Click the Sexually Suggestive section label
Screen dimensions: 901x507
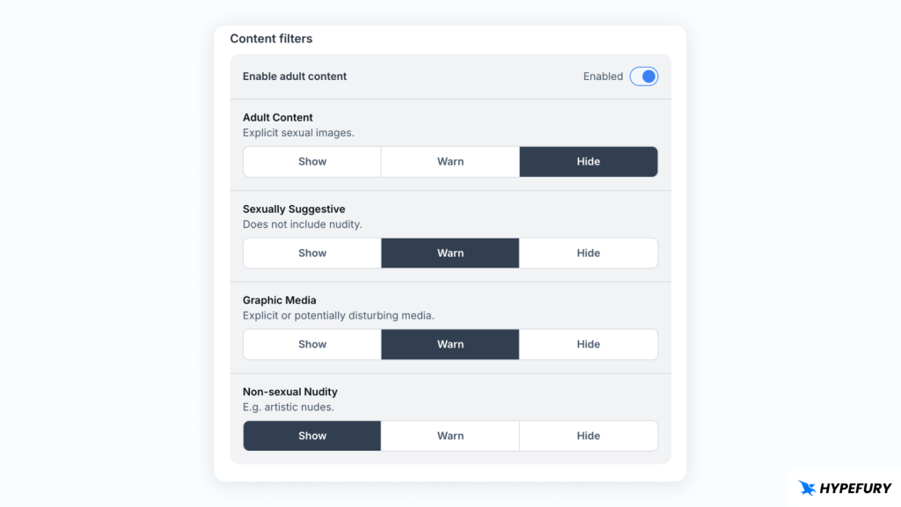[x=294, y=209]
